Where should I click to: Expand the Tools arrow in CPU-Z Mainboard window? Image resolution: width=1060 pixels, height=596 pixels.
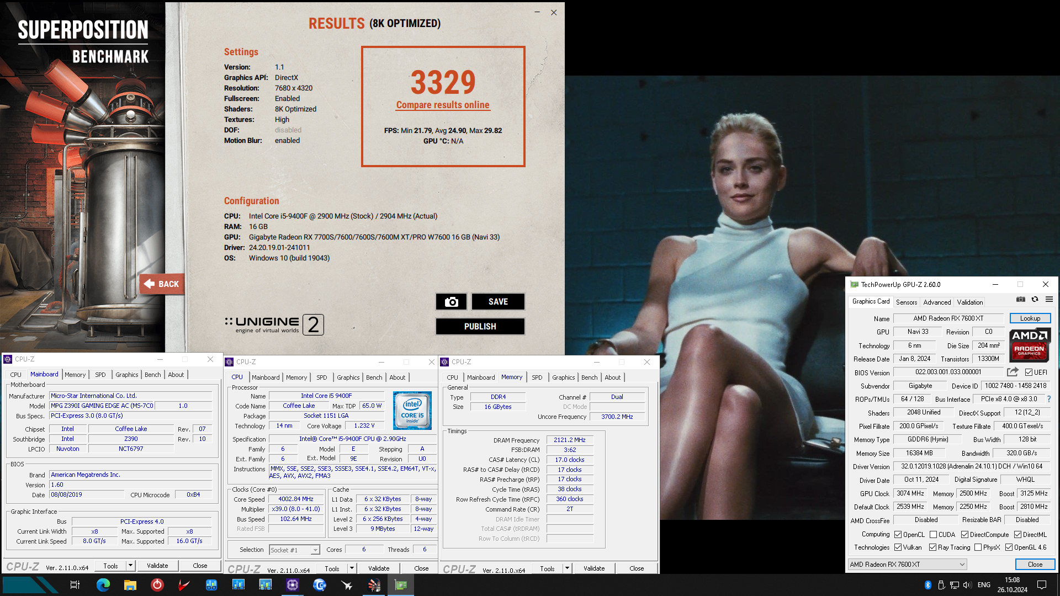click(130, 566)
